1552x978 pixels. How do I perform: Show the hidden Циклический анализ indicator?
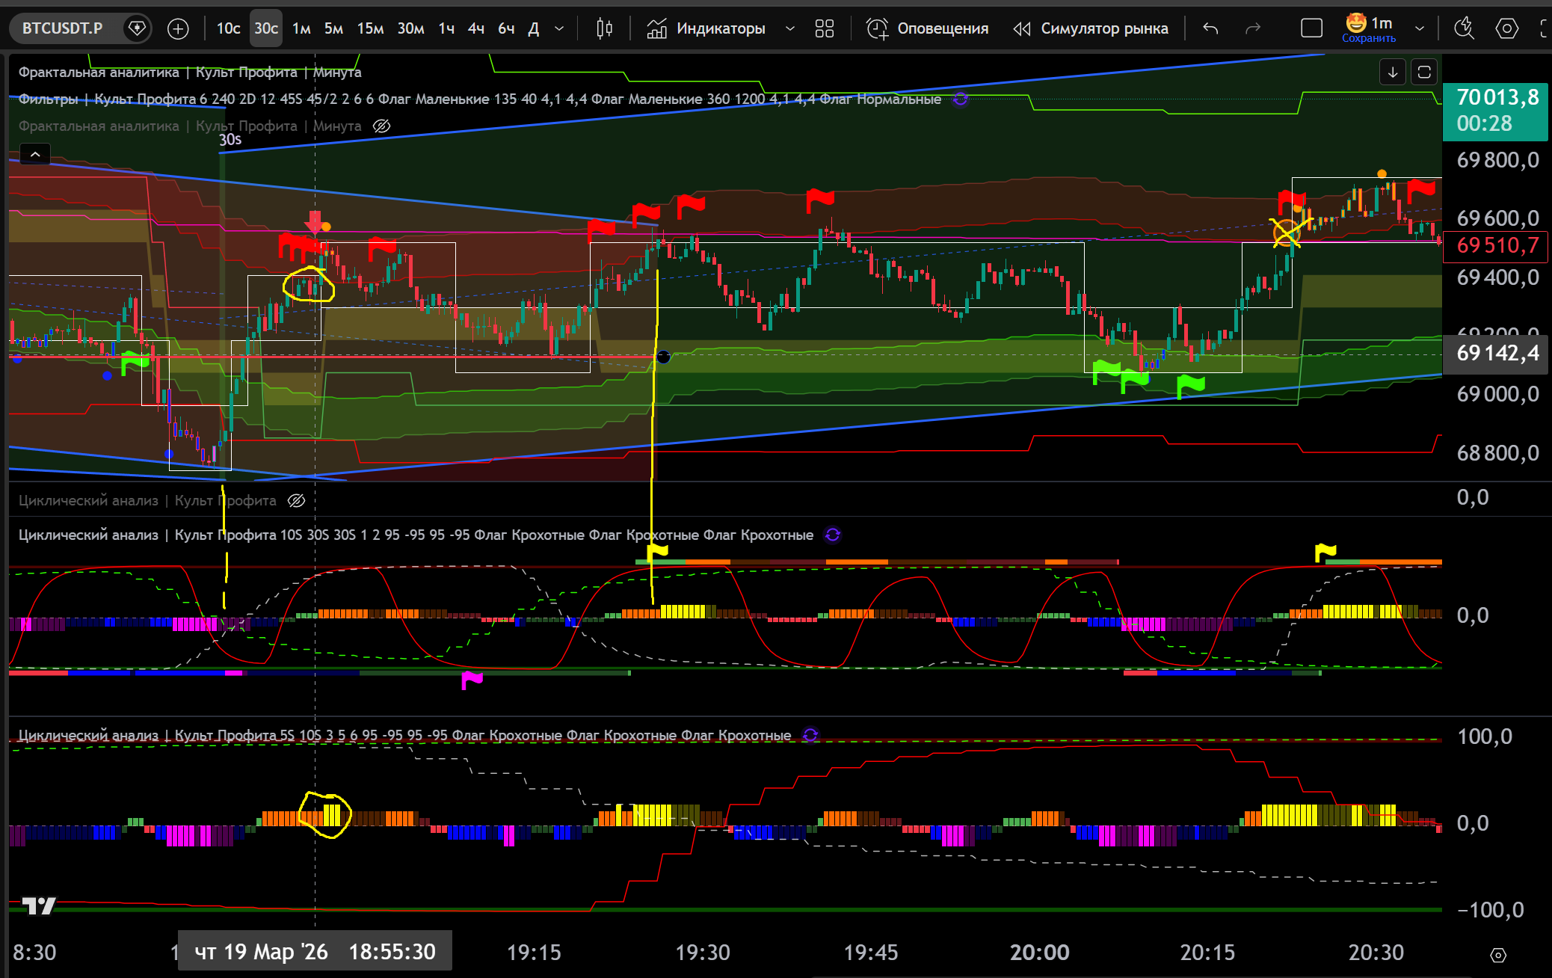click(x=297, y=500)
